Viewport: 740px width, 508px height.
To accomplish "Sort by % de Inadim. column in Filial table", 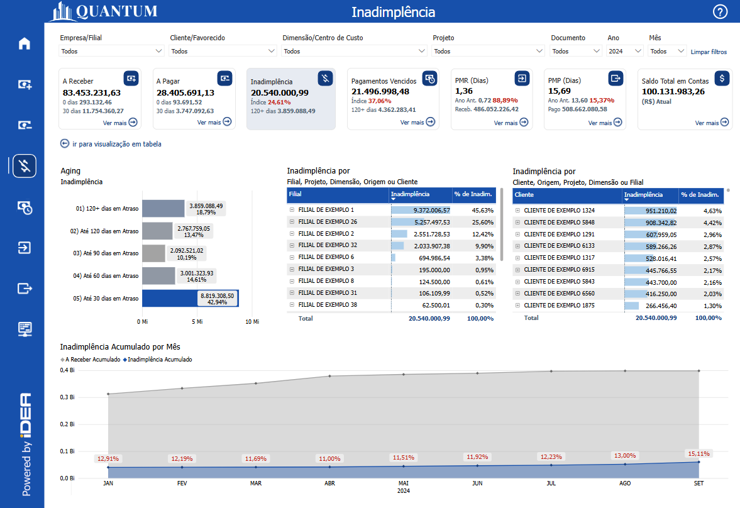I will point(474,195).
